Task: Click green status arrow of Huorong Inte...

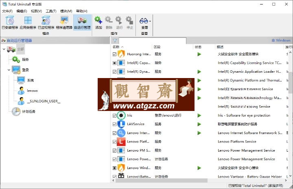Action: 199,54
